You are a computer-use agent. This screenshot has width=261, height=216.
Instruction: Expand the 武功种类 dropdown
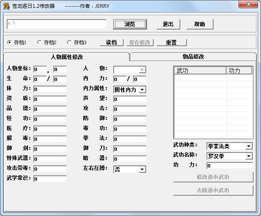[x=249, y=146]
